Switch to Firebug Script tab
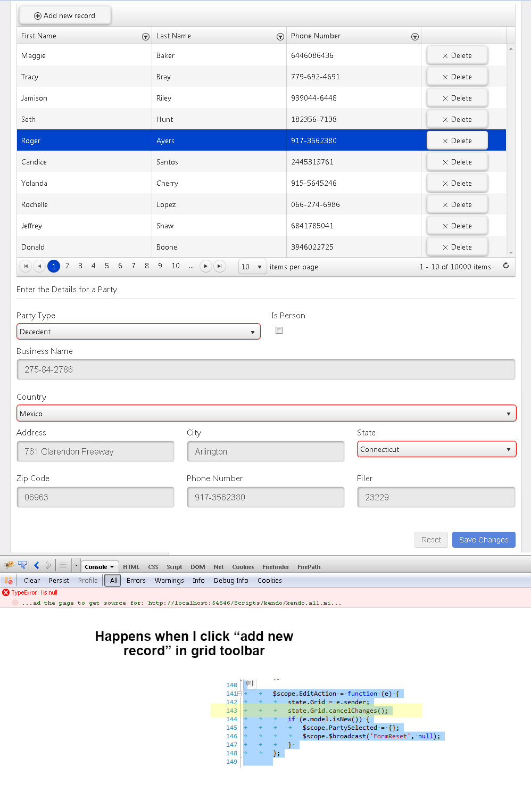This screenshot has height=808, width=531. pos(175,567)
